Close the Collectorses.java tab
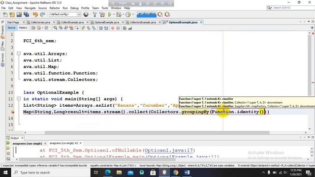Screen dimensions: 315x177 click(54, 22)
